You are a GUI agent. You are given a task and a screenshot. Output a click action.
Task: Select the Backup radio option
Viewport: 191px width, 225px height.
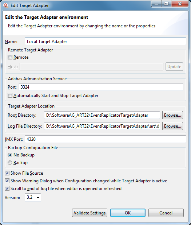point(10,163)
